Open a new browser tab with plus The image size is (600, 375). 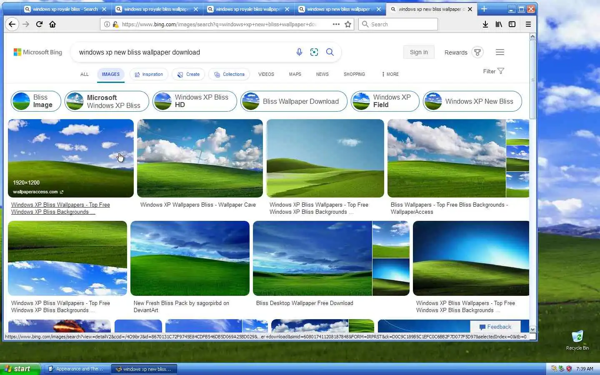click(x=484, y=9)
